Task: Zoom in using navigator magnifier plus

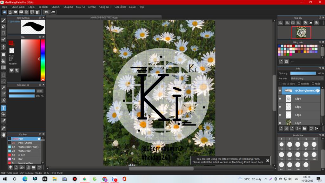Action: coord(287,23)
